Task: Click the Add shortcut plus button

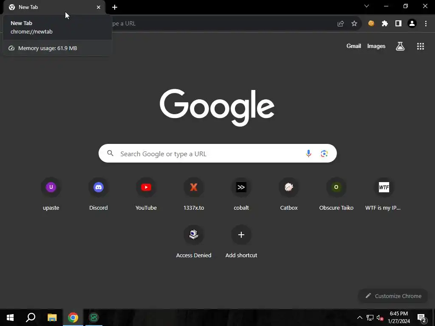Action: pos(241,235)
